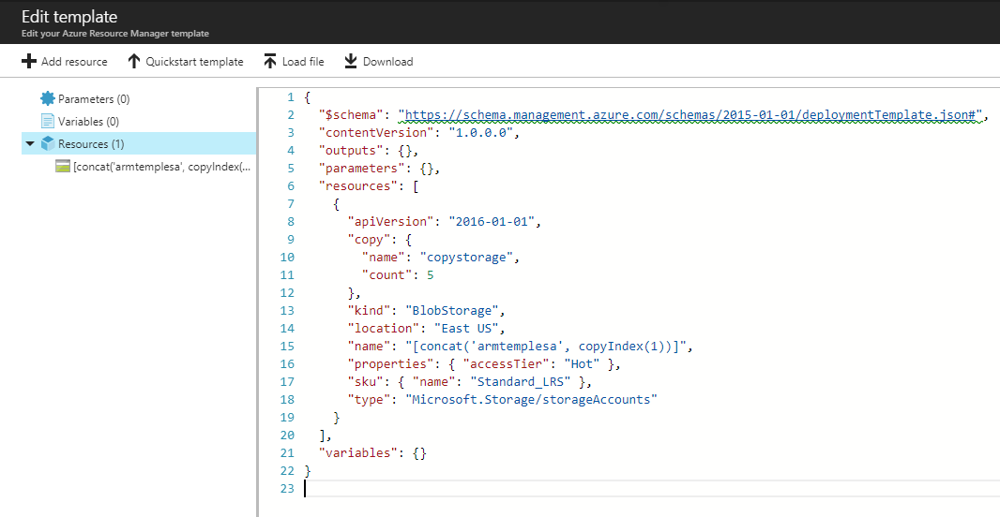This screenshot has width=1000, height=517.
Task: Click the "BlobStorage" value
Action: pos(452,311)
